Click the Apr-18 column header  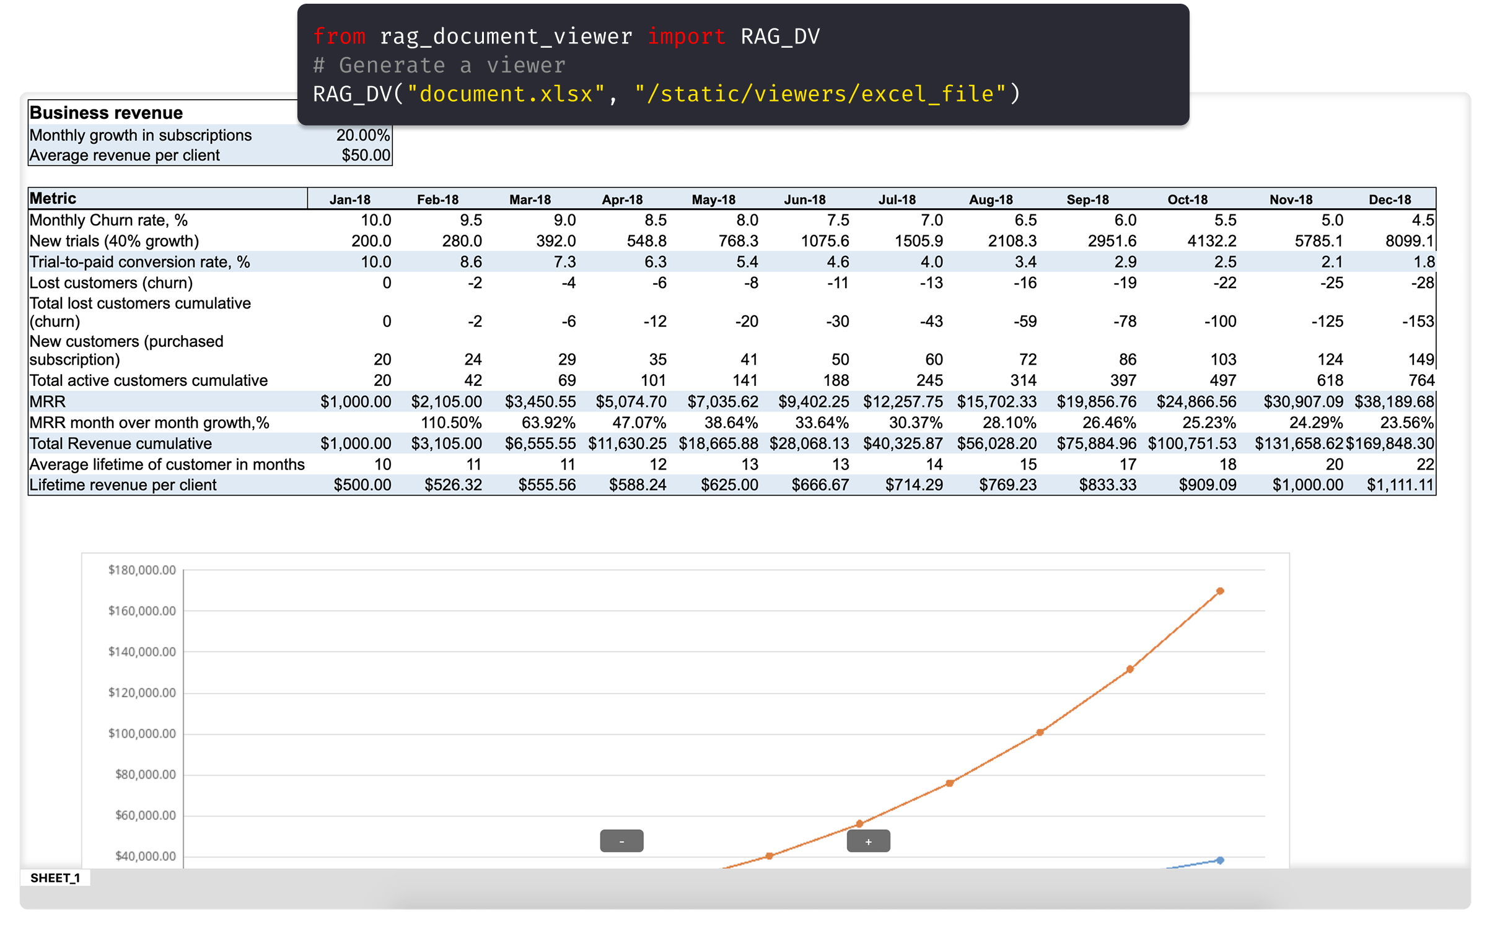(622, 199)
